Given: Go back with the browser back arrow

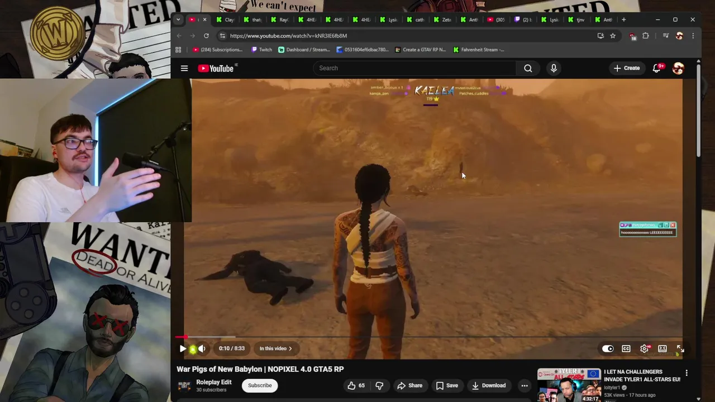Looking at the screenshot, I should click(179, 36).
